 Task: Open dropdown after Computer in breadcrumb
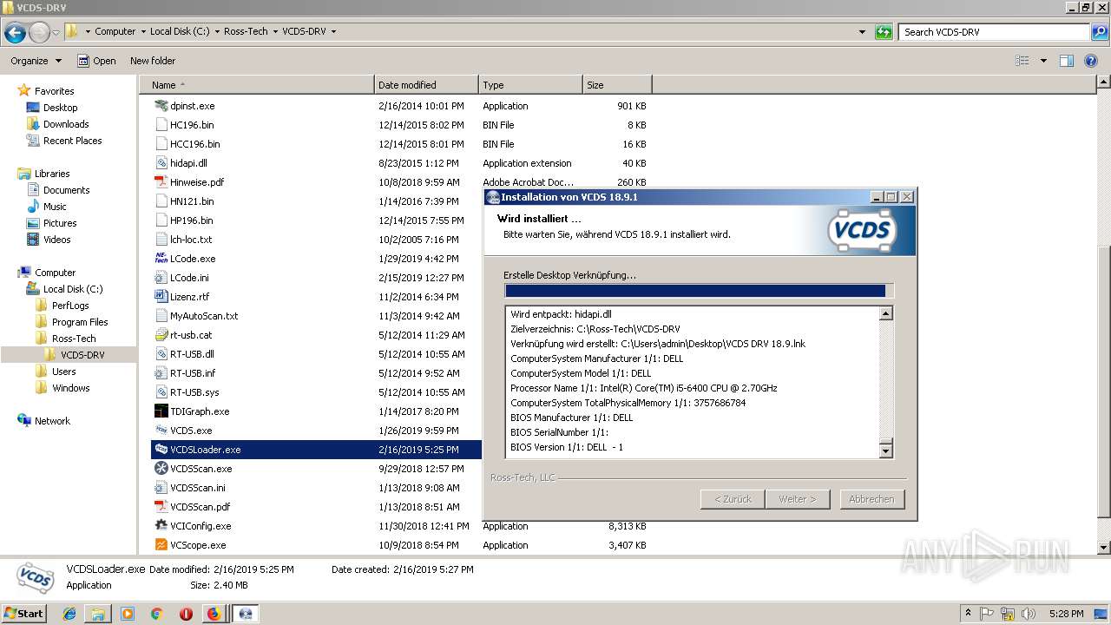pyautogui.click(x=142, y=31)
